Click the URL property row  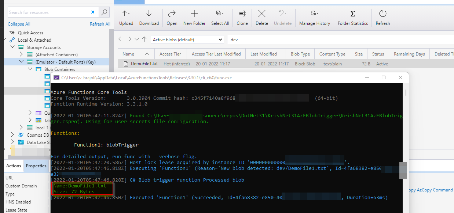pos(26,178)
